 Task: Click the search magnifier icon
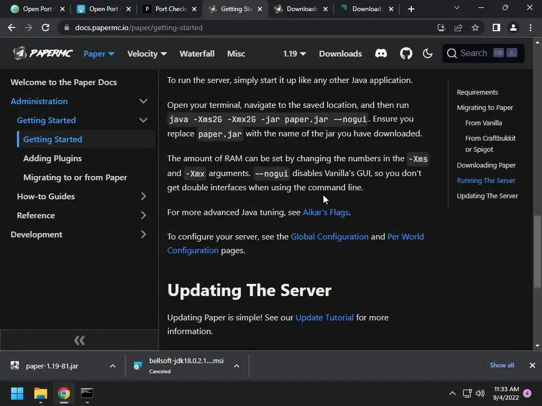[452, 53]
